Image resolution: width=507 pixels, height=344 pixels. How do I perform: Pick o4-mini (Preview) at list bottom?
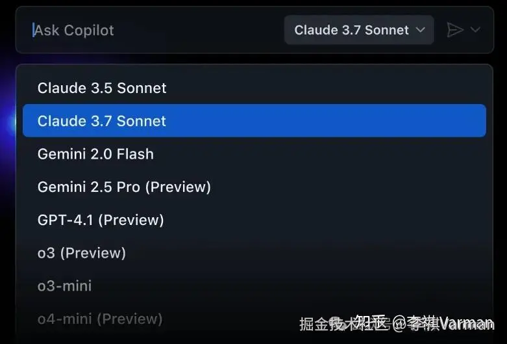[x=100, y=319]
